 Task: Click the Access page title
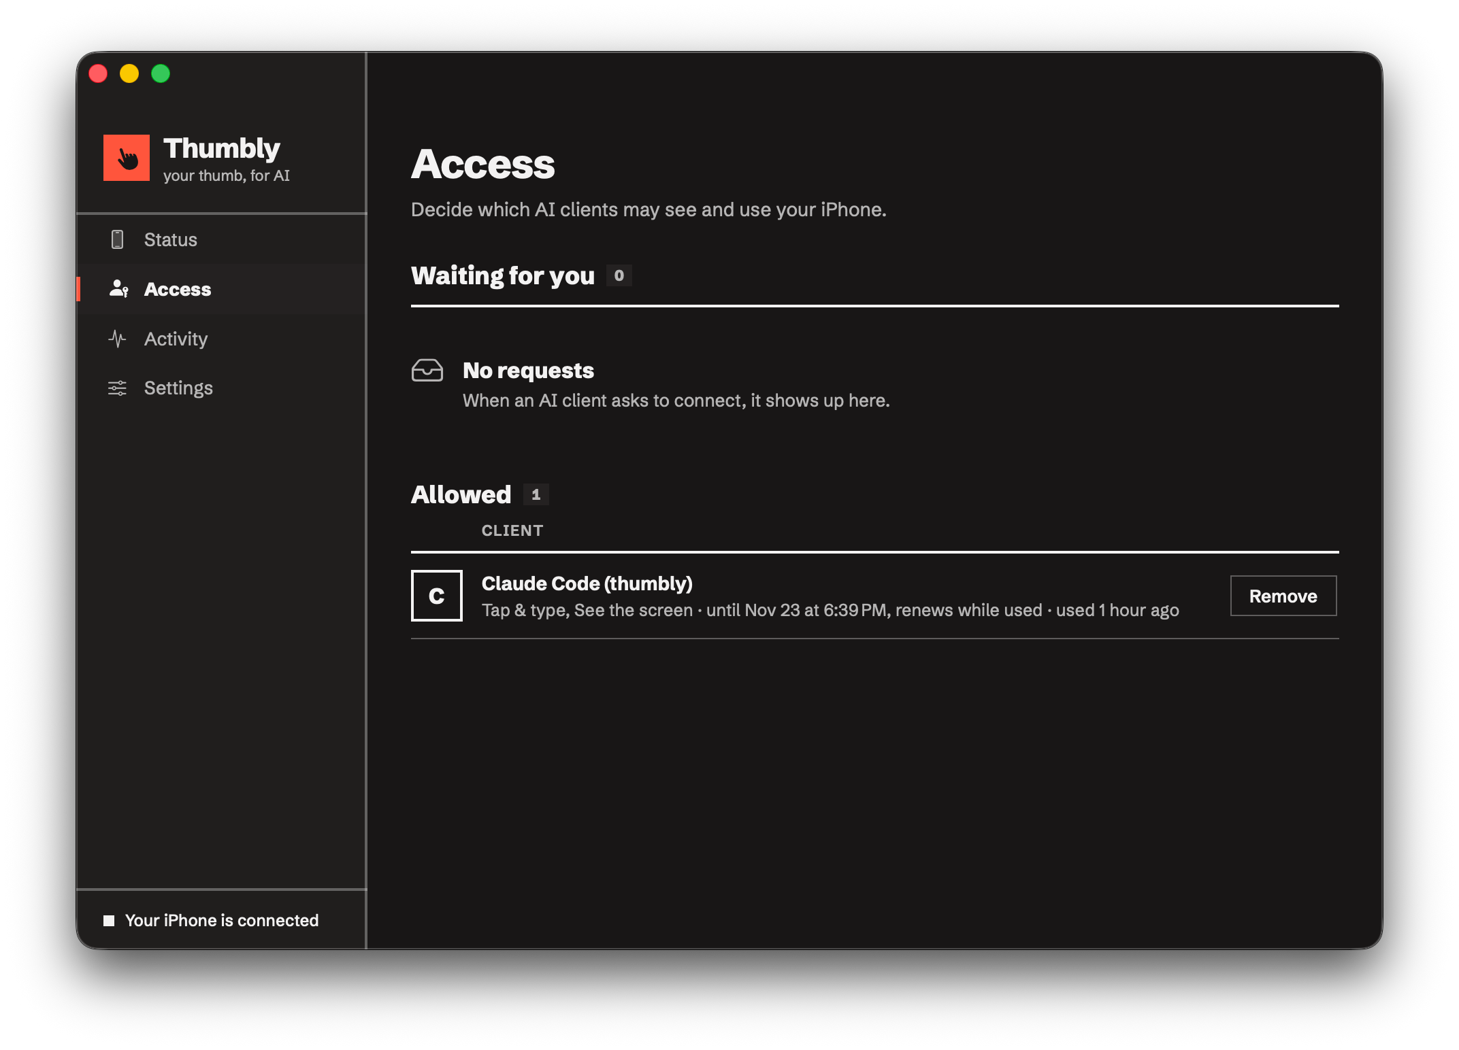(x=483, y=164)
